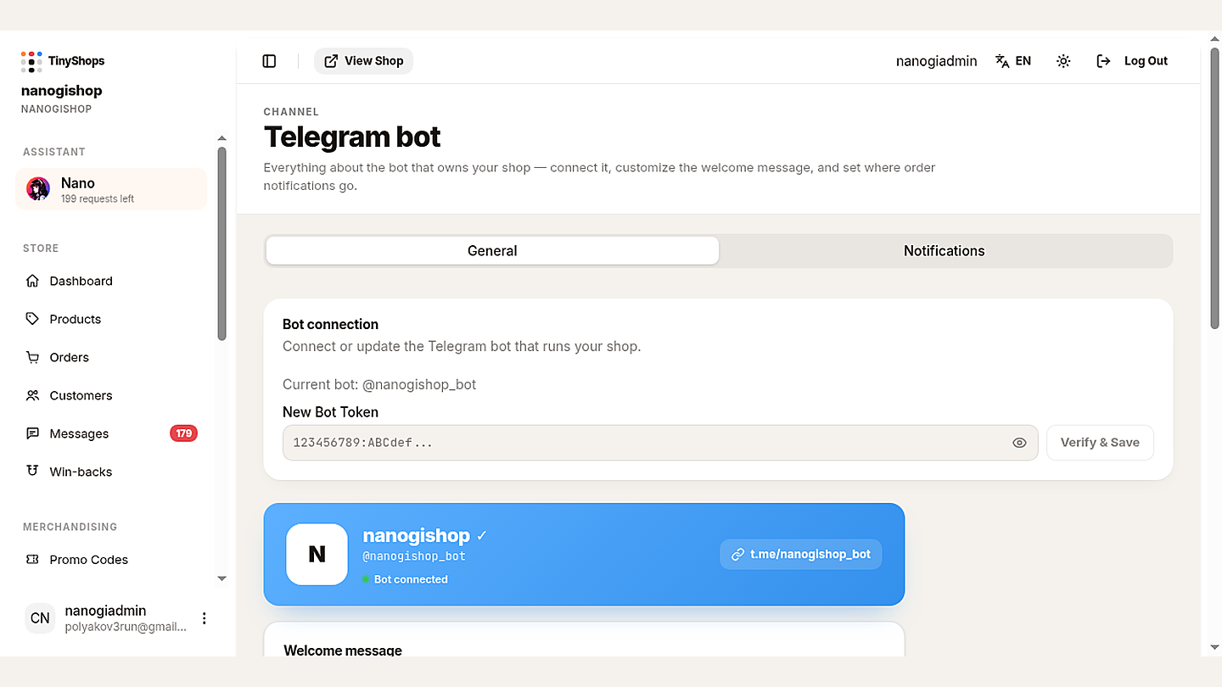Open View Shop external link

click(x=363, y=61)
